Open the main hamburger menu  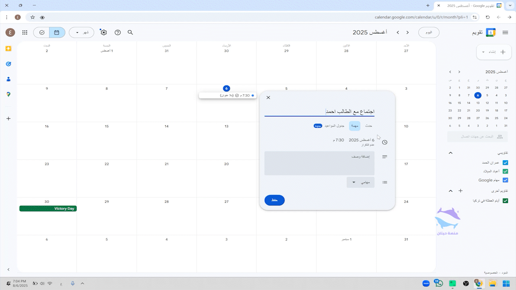[505, 33]
